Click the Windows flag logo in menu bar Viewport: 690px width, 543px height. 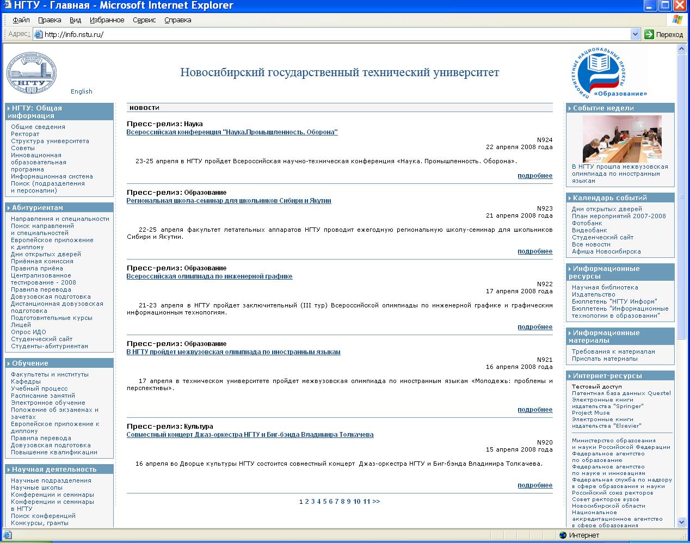(677, 20)
